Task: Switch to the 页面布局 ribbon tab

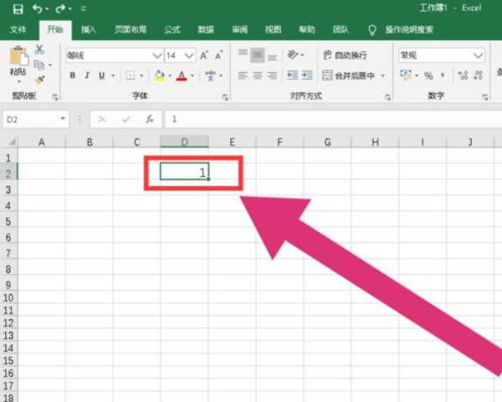Action: [131, 30]
